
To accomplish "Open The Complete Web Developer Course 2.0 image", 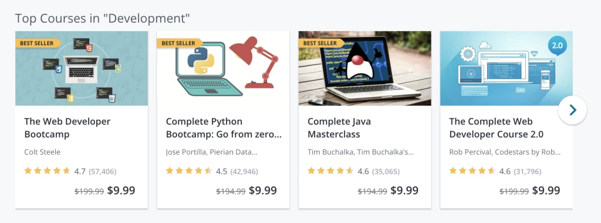I will click(507, 68).
